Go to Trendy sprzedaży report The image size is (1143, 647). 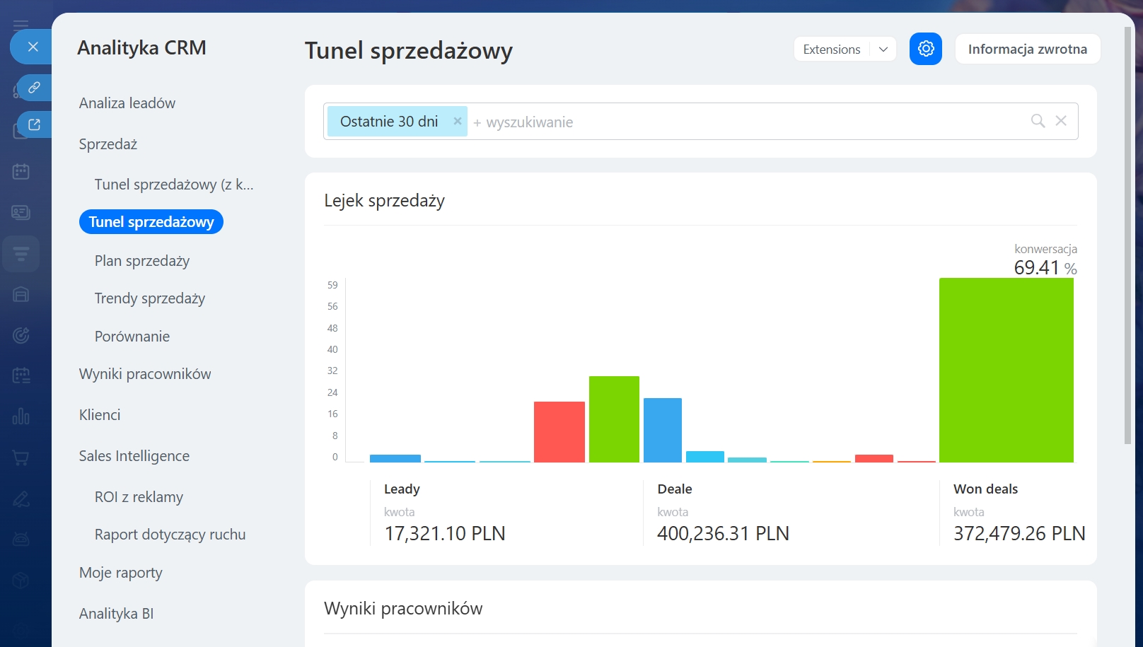tap(150, 298)
